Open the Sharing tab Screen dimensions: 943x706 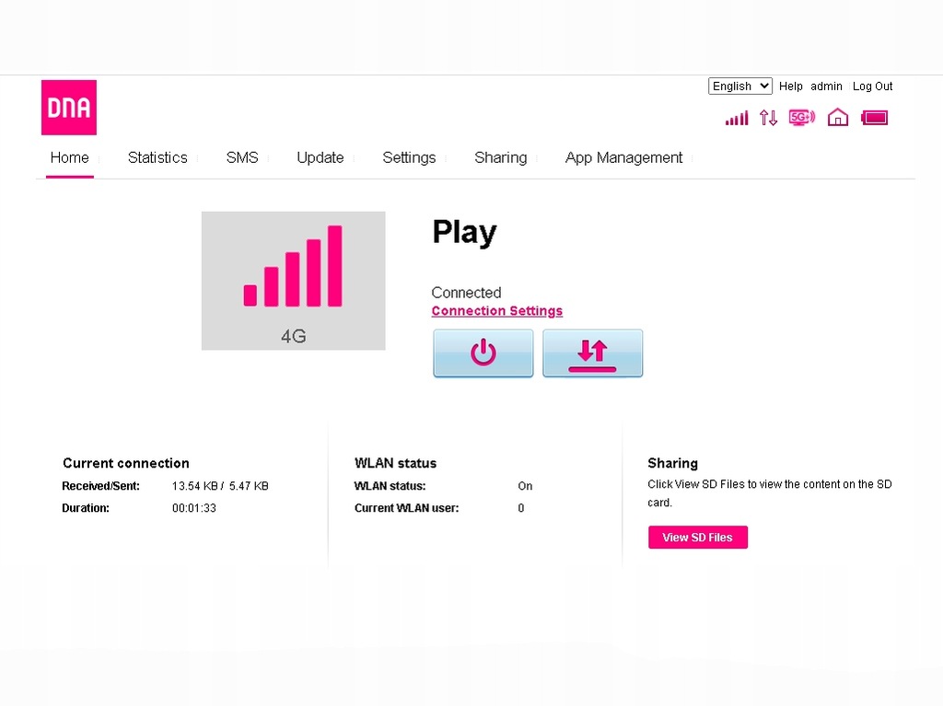[500, 157]
